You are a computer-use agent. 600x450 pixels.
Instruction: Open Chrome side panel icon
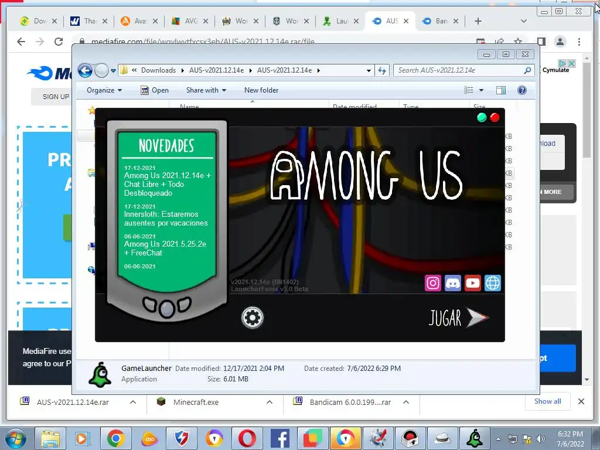tap(541, 42)
